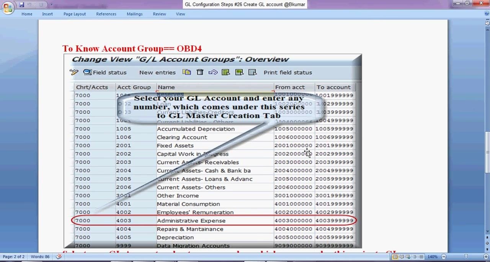
Task: Click the Delete trash can icon
Action: [200, 72]
